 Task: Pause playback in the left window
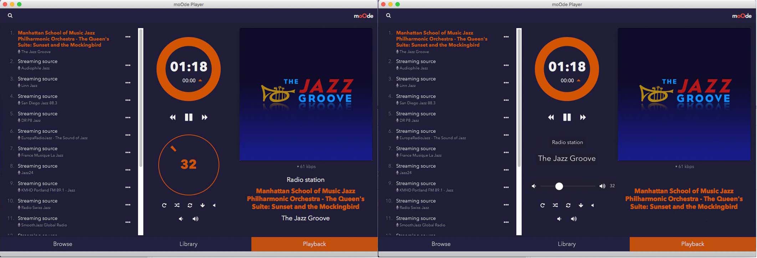(189, 117)
